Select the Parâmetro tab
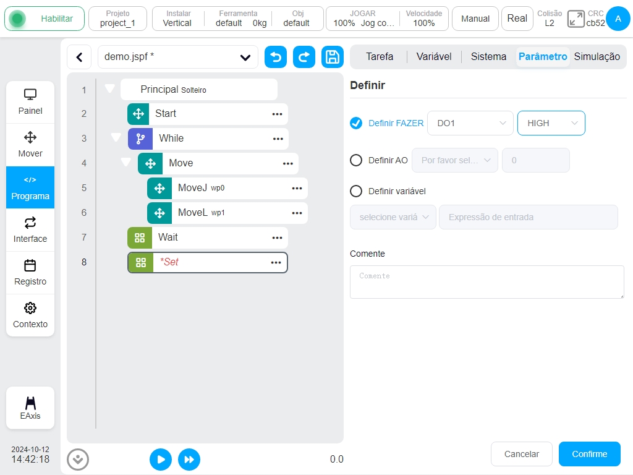 pos(543,56)
